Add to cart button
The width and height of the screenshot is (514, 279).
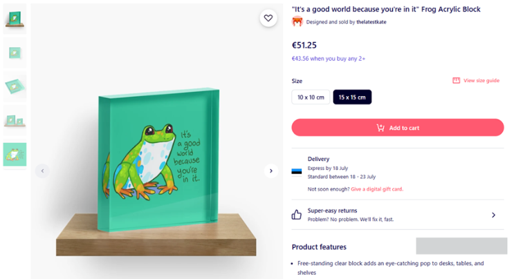tap(398, 128)
